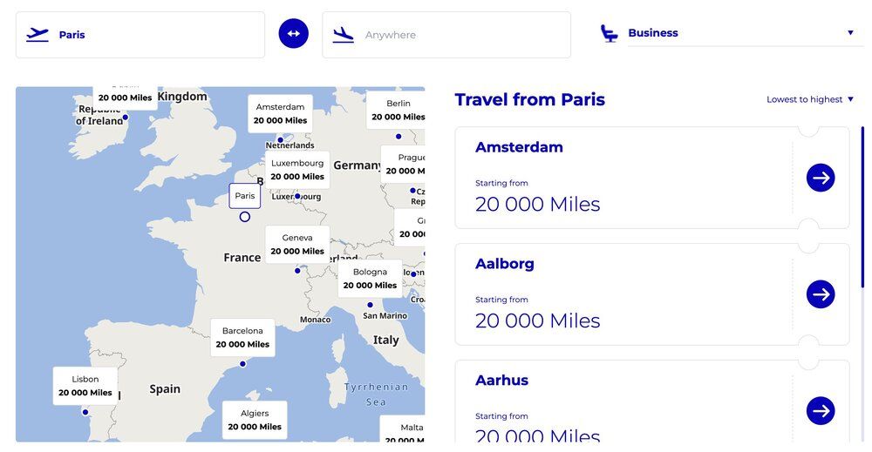Image resolution: width=872 pixels, height=452 pixels.
Task: Click the Bologna map price label
Action: [x=371, y=279]
